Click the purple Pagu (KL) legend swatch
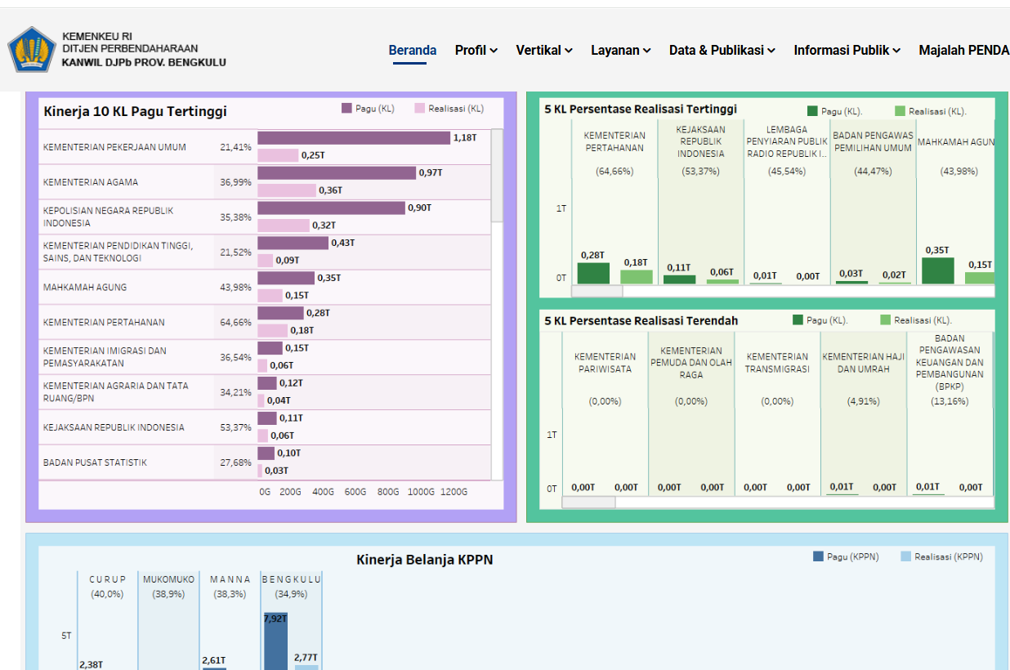Viewport: 1010px width, 670px height. click(346, 108)
